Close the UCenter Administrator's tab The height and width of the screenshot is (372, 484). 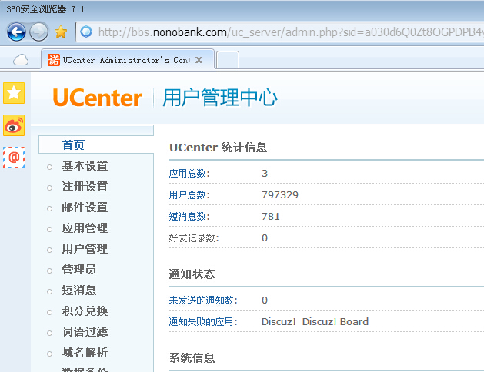click(199, 60)
